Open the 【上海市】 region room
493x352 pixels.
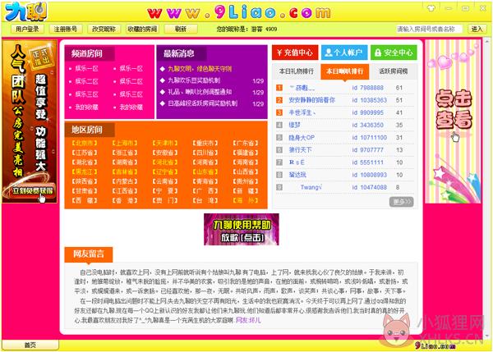tap(125, 144)
